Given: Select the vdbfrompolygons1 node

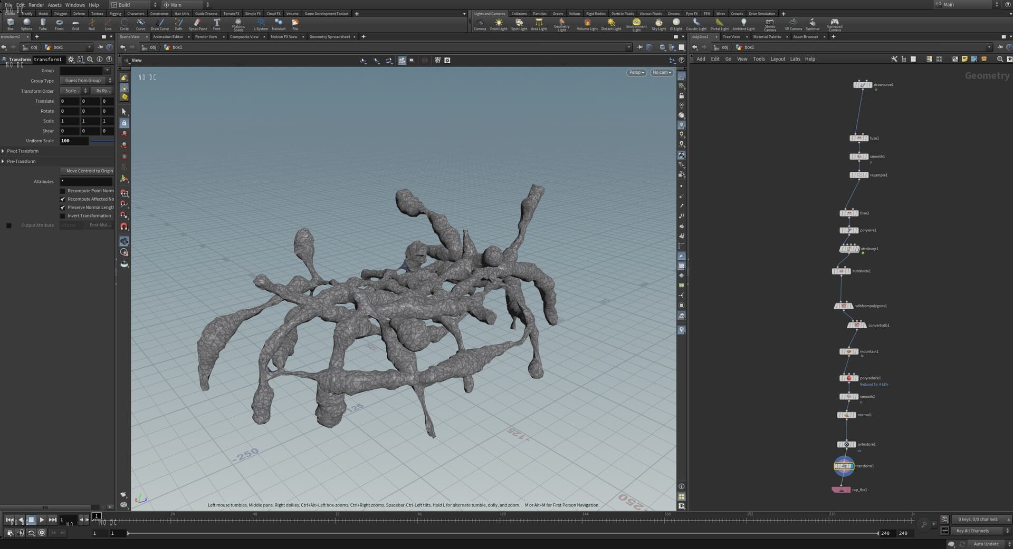Looking at the screenshot, I should 843,306.
